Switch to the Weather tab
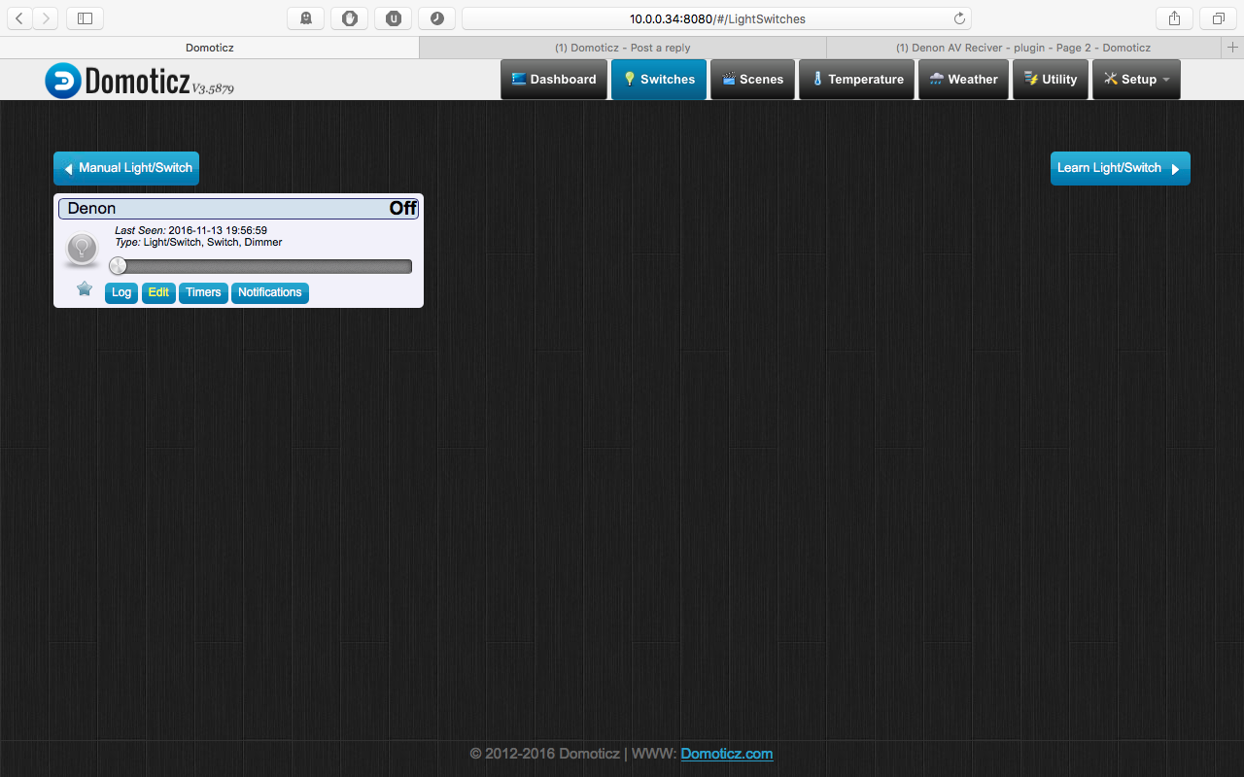The height and width of the screenshot is (777, 1244). 964,80
